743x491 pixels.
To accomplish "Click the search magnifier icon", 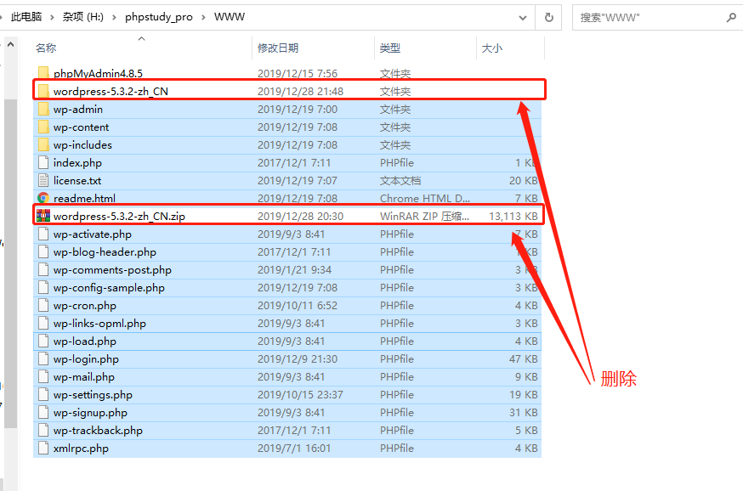I will pyautogui.click(x=731, y=18).
